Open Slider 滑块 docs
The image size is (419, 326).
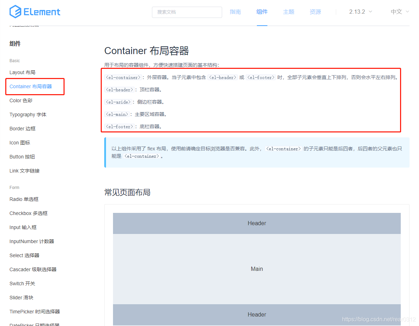pos(21,298)
